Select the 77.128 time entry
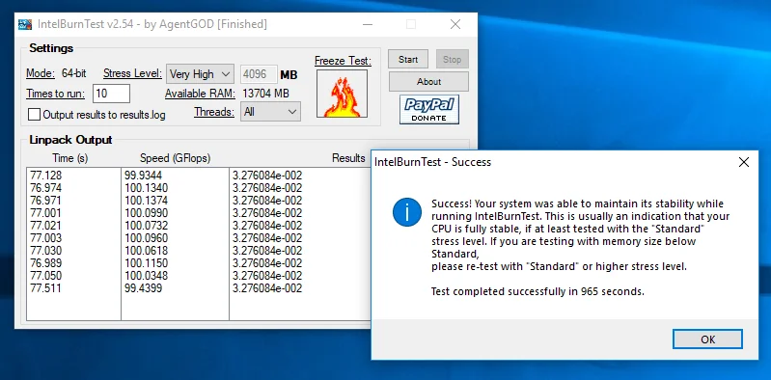Image resolution: width=771 pixels, height=380 pixels. 46,176
